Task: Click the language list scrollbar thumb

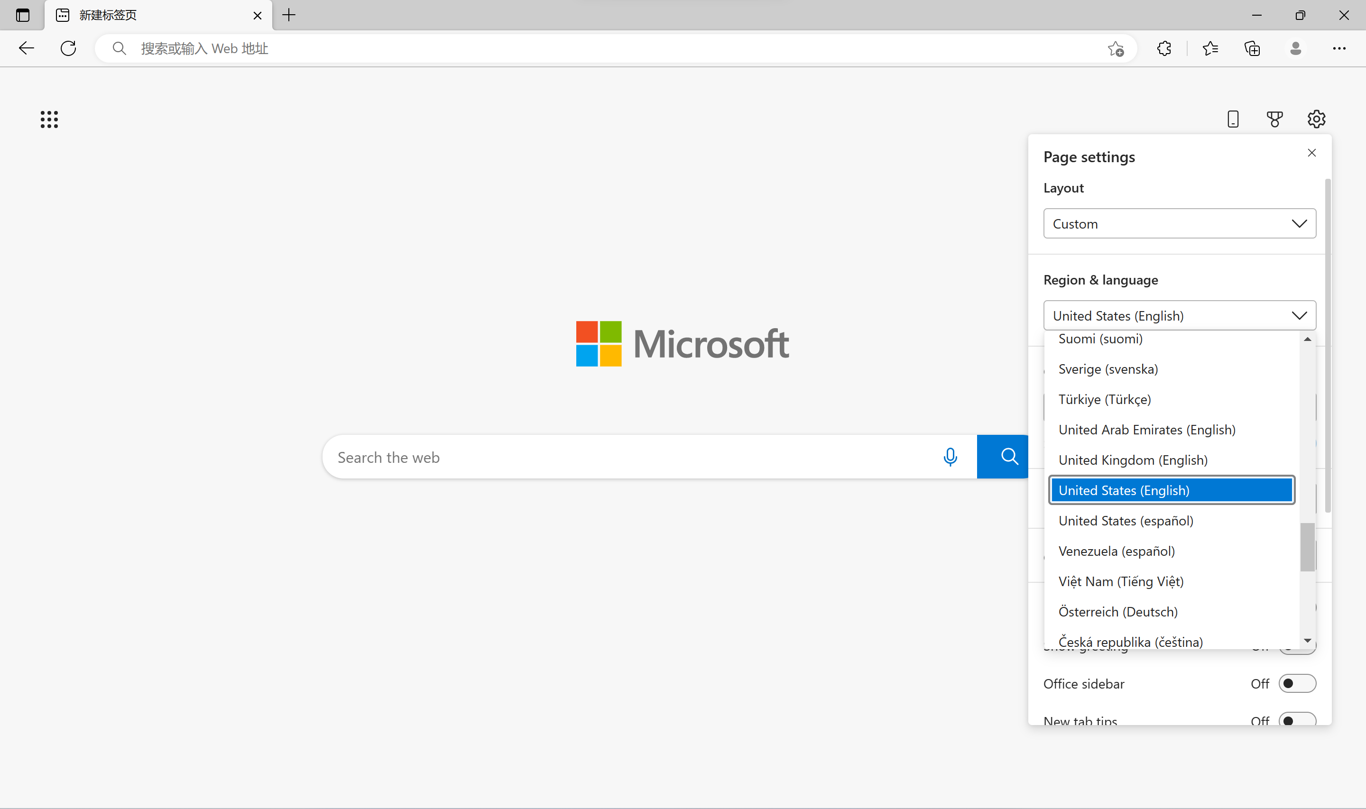Action: (x=1308, y=547)
